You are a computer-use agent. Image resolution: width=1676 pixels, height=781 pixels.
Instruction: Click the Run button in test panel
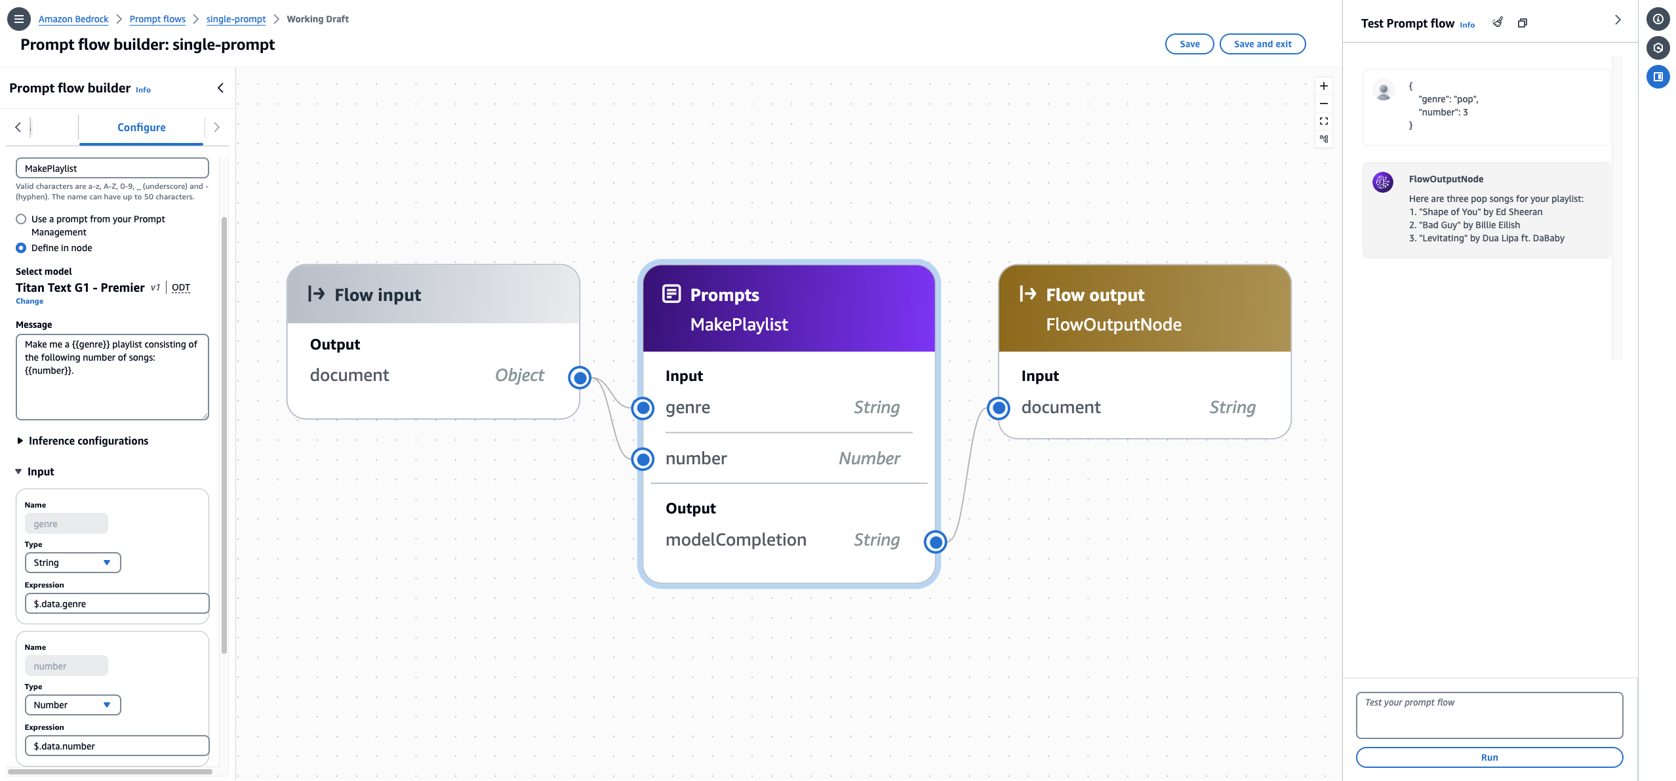point(1489,757)
